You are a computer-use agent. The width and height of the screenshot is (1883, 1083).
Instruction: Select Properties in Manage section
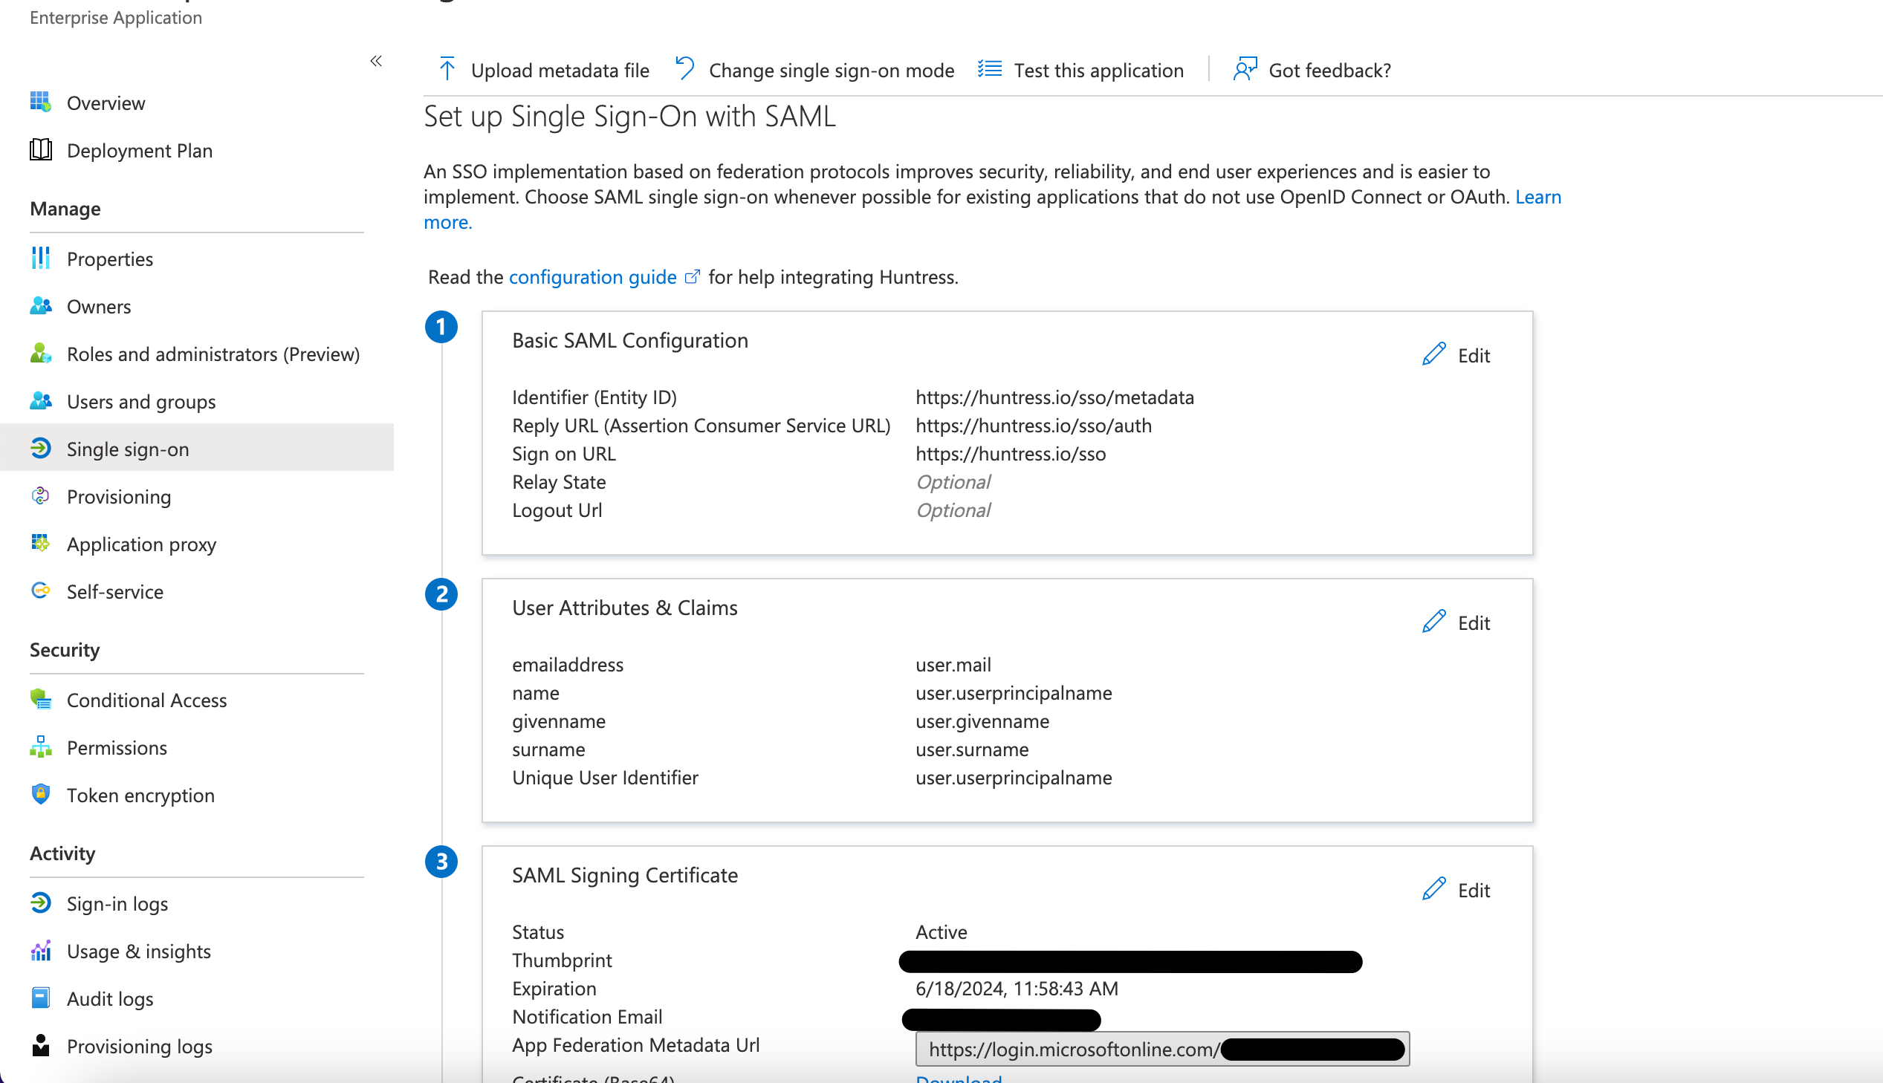[x=110, y=258]
